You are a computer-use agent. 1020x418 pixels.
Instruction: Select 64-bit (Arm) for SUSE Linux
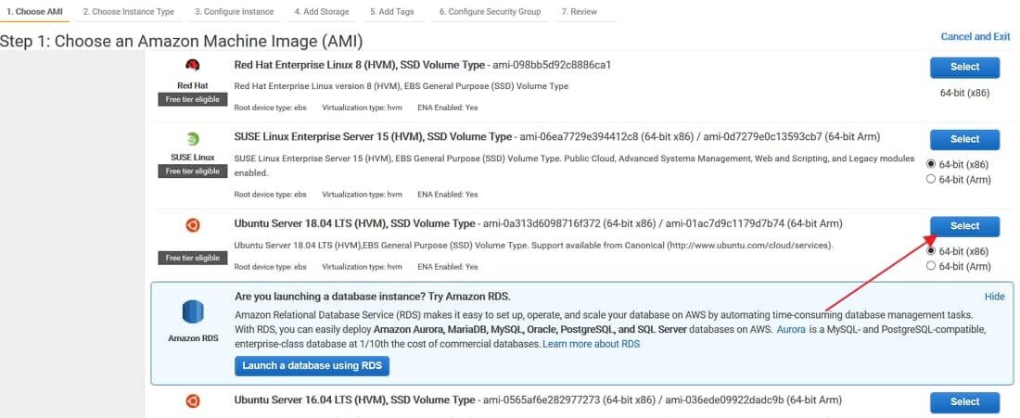click(931, 179)
